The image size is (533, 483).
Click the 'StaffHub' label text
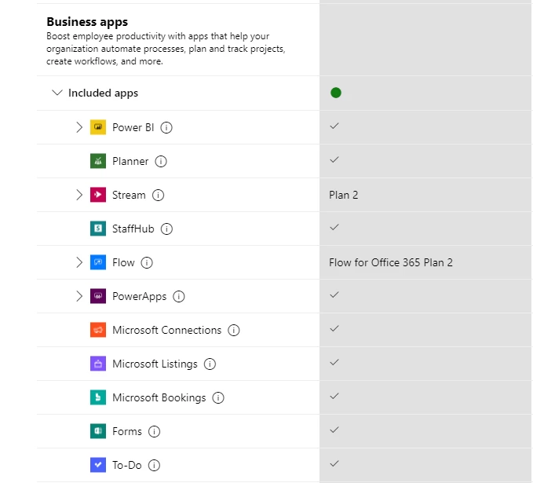(x=133, y=229)
